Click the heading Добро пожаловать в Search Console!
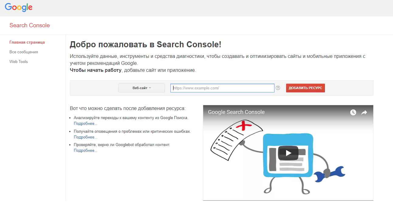This screenshot has width=393, height=210. (x=145, y=45)
